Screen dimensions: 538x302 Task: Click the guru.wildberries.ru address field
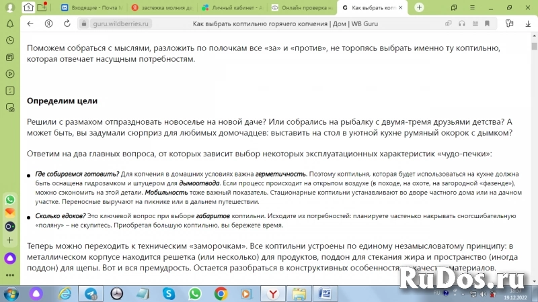[x=121, y=23]
